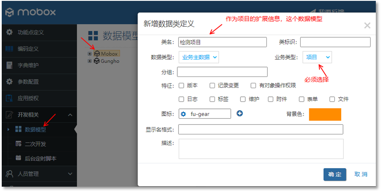Click the calendar icon beside 后台定时脚本
This screenshot has height=191, width=381.
pos(18,159)
